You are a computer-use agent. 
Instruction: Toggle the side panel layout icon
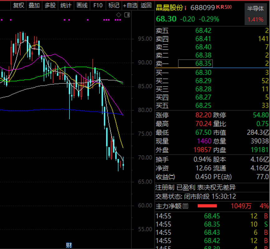click(127, 15)
